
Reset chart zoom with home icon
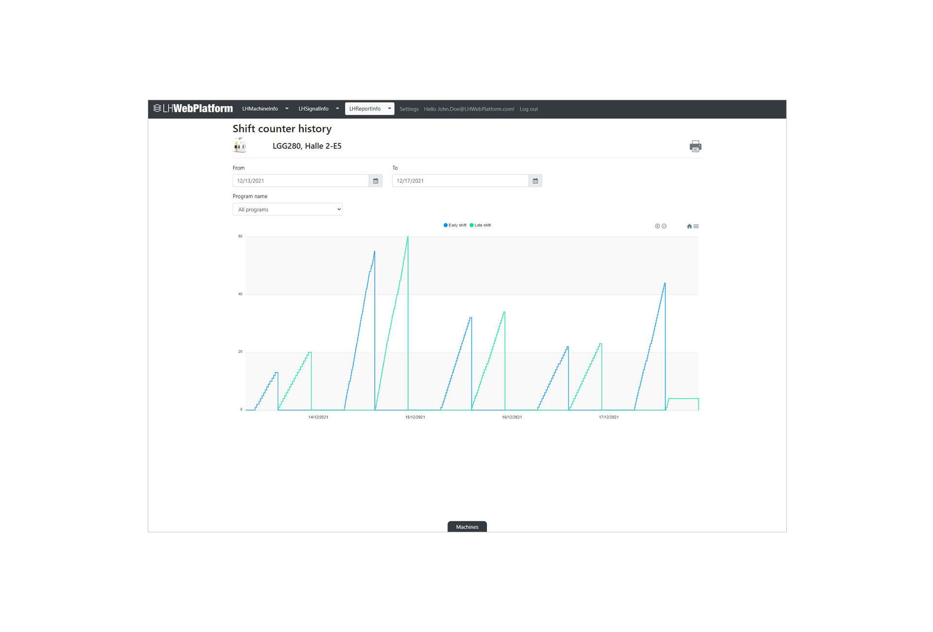click(689, 226)
